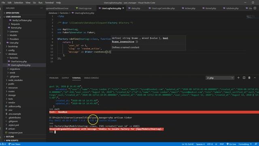Expand the public folder
The image size is (259, 146).
[11, 84]
